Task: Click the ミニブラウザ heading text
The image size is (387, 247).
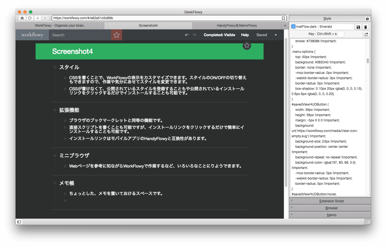Action: [74, 156]
